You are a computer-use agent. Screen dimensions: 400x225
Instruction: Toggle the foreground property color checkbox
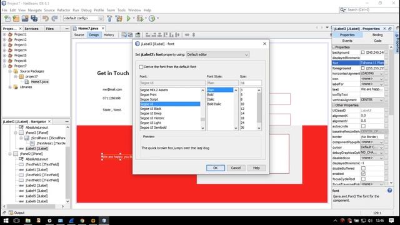coord(362,68)
